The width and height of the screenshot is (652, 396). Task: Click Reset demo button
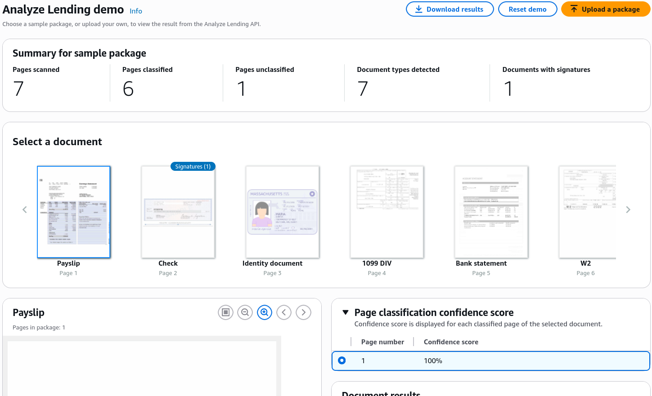(527, 9)
